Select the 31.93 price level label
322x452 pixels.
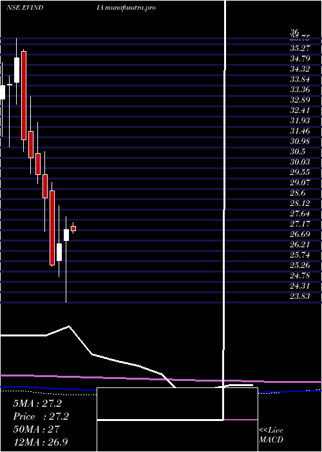point(300,121)
